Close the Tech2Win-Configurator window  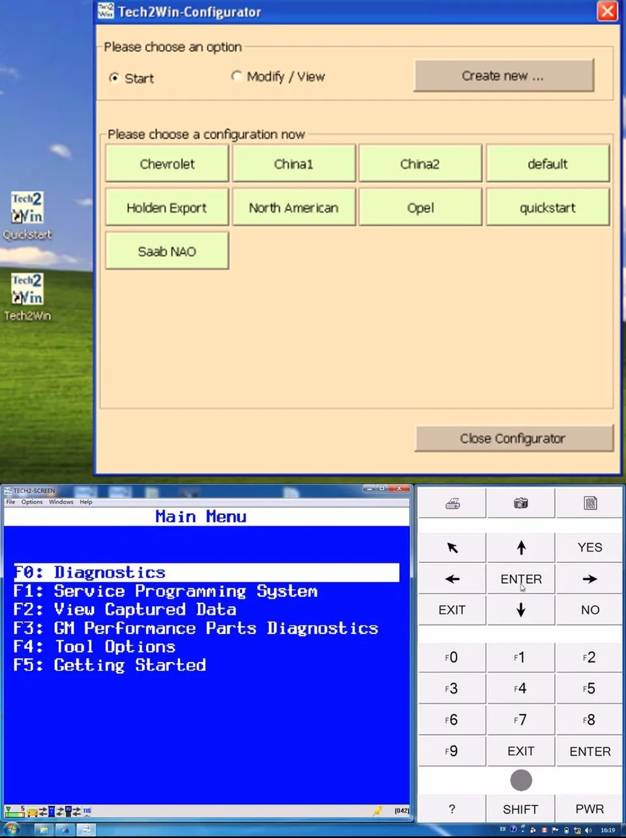[x=607, y=11]
